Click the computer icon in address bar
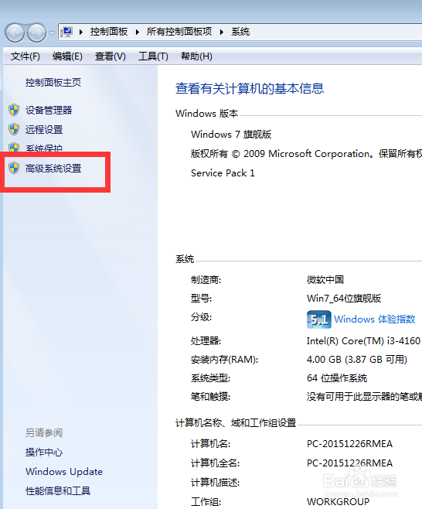422x509 pixels. tap(66, 32)
